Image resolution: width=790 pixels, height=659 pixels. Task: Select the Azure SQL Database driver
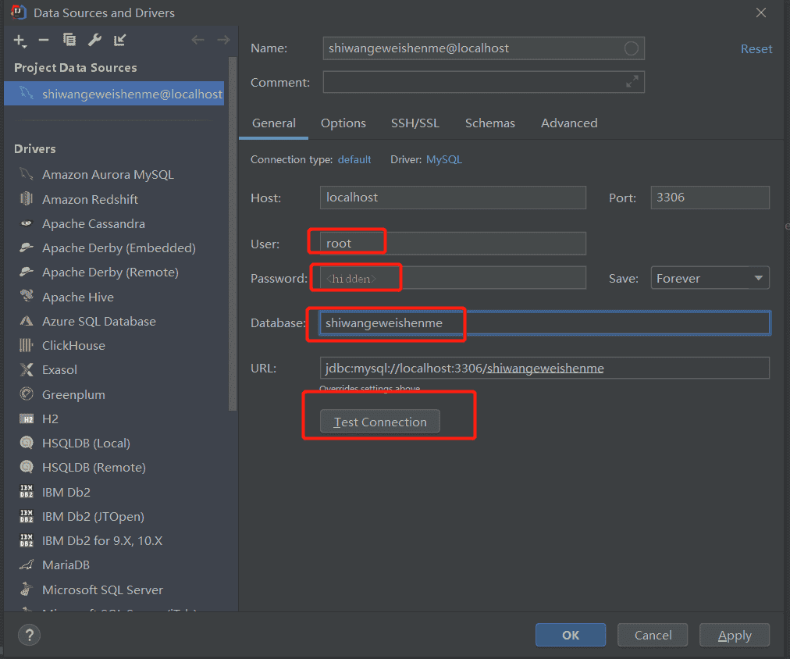[x=98, y=321]
